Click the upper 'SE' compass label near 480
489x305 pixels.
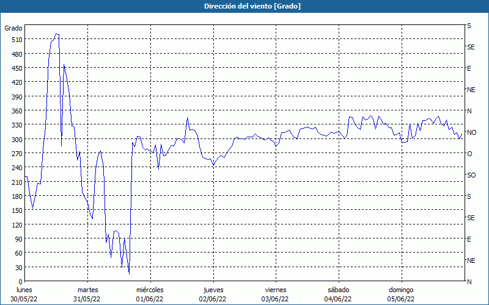tap(471, 47)
